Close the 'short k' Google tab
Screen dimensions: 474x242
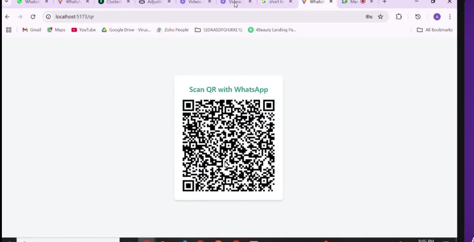[291, 2]
